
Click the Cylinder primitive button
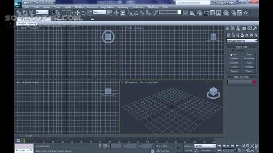234,63
